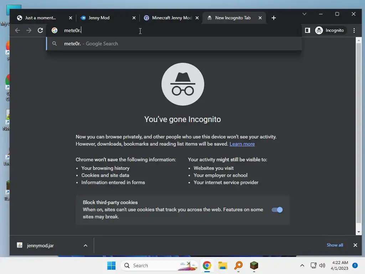Click the Google icon in the address bar
This screenshot has height=274, width=365.
(x=55, y=30)
